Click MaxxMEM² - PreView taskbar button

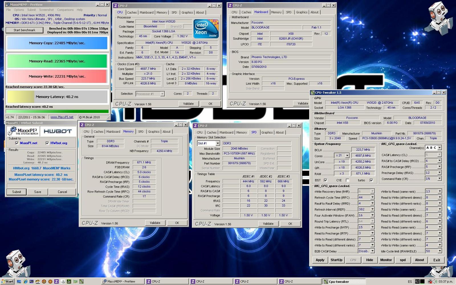point(123,282)
